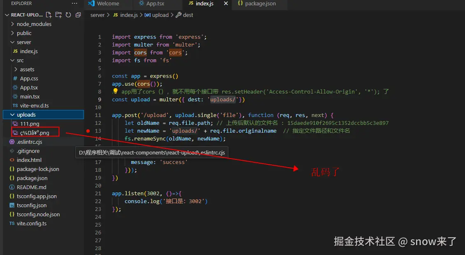Screen dimensions: 465x255
Task: Open server/index.js in file tree
Action: 29,51
